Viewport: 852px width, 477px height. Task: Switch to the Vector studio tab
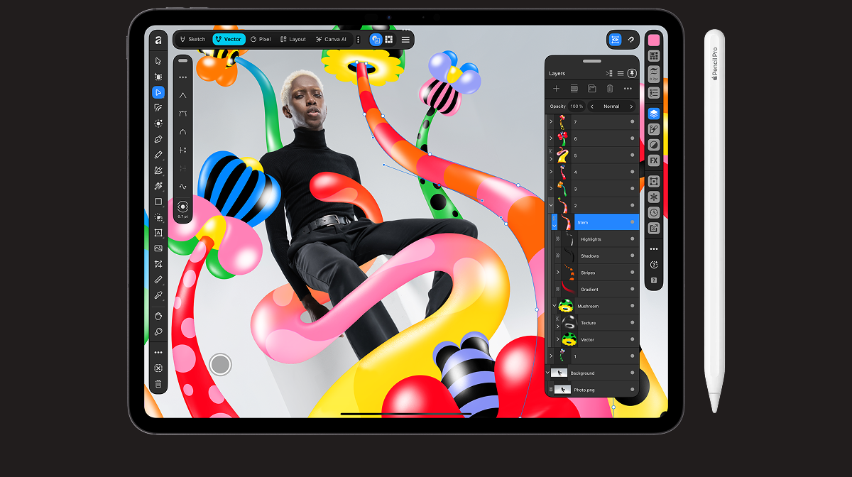coord(229,40)
